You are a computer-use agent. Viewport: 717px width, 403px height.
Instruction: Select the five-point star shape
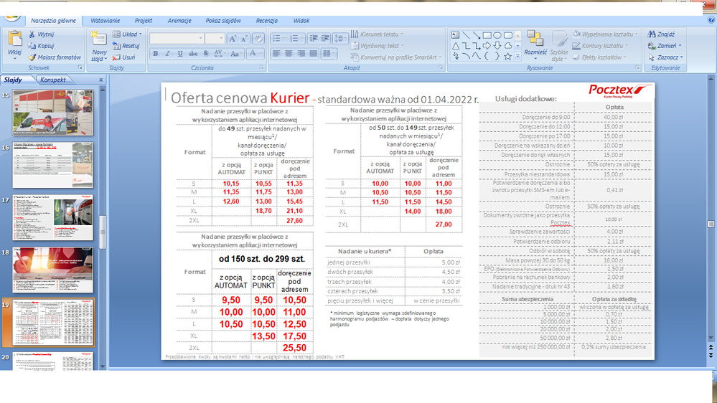point(507,56)
